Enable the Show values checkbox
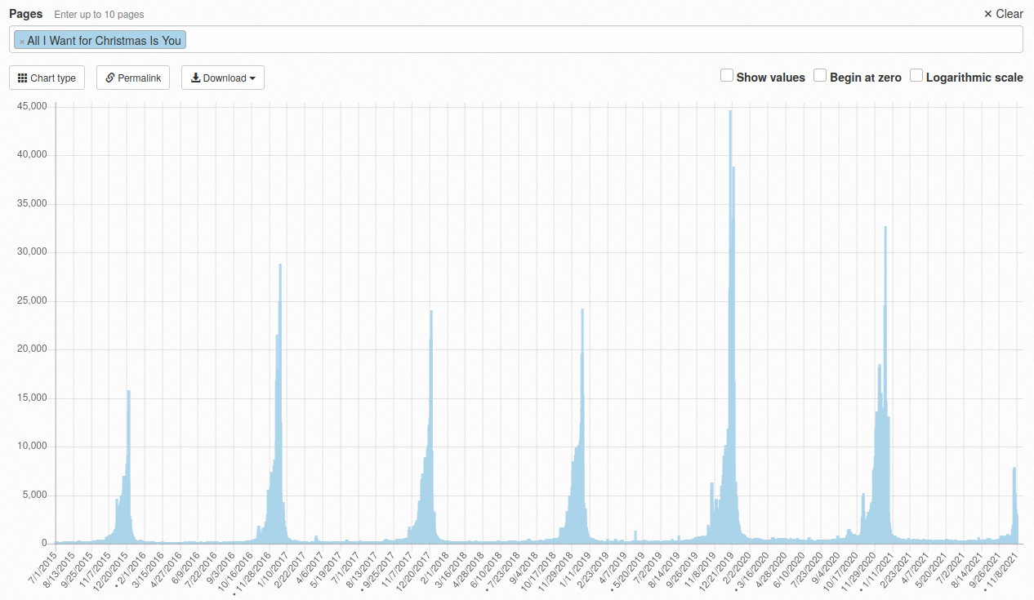 pyautogui.click(x=727, y=76)
